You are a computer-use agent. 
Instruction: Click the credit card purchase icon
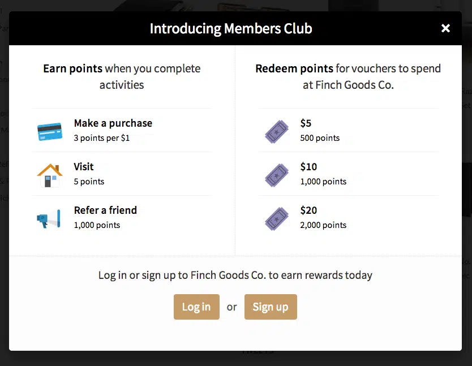pyautogui.click(x=50, y=131)
